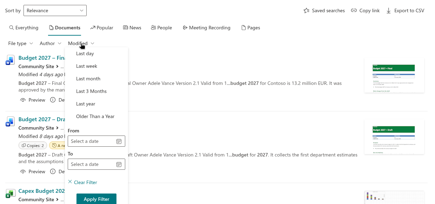Click the Export to CSV download icon
Viewport: 435px width, 204px height.
pos(389,11)
